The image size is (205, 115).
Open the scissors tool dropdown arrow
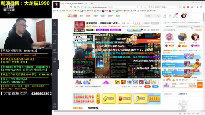[x=194, y=7]
